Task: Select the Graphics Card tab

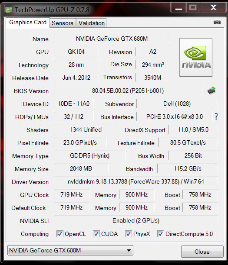Action: click(x=28, y=23)
